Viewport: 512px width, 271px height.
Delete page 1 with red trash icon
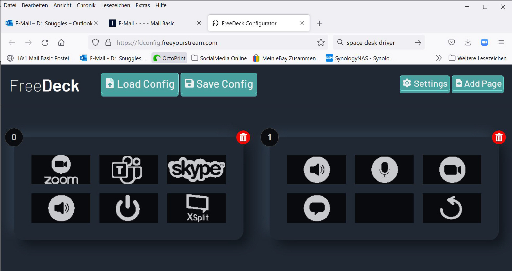[499, 138]
